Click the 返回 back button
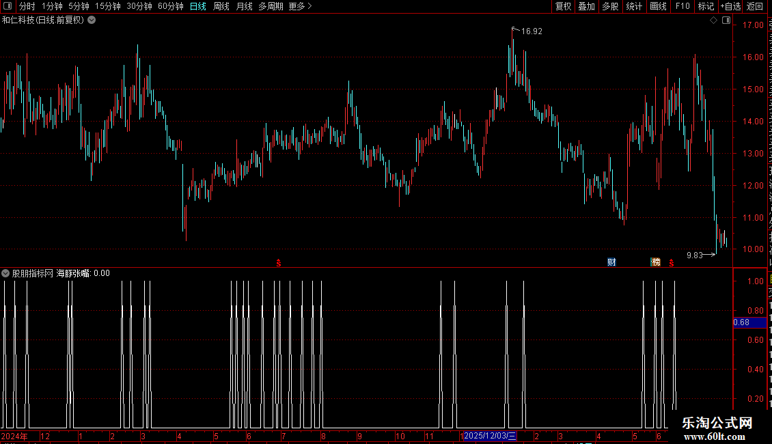This screenshot has height=444, width=772. coord(755,6)
